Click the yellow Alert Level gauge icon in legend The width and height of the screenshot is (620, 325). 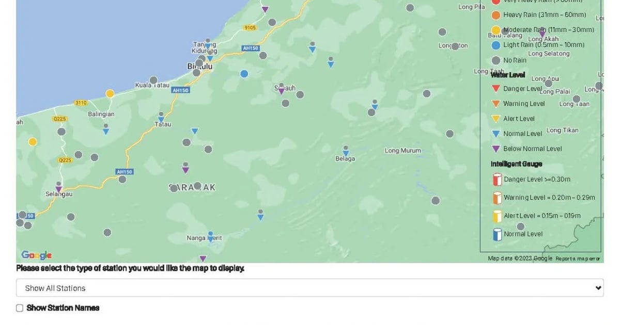497,215
